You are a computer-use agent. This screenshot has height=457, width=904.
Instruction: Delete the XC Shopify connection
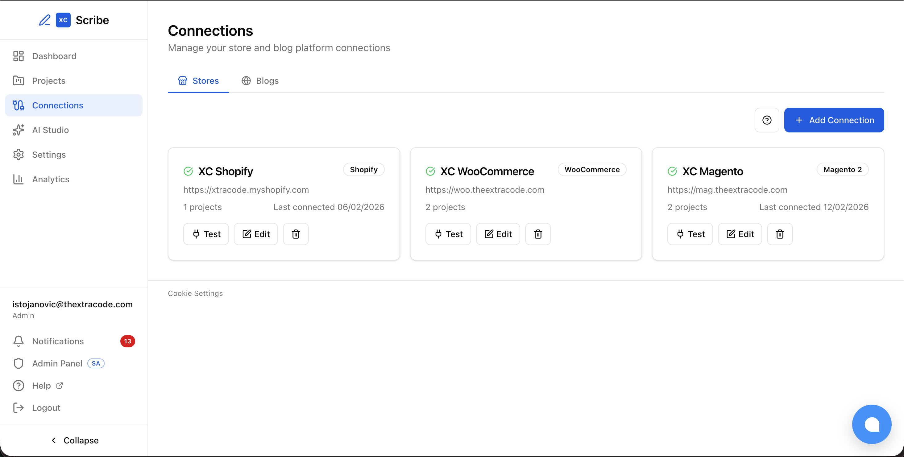(x=296, y=233)
